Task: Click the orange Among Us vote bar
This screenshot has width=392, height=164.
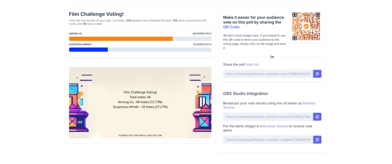Action: pyautogui.click(x=121, y=39)
